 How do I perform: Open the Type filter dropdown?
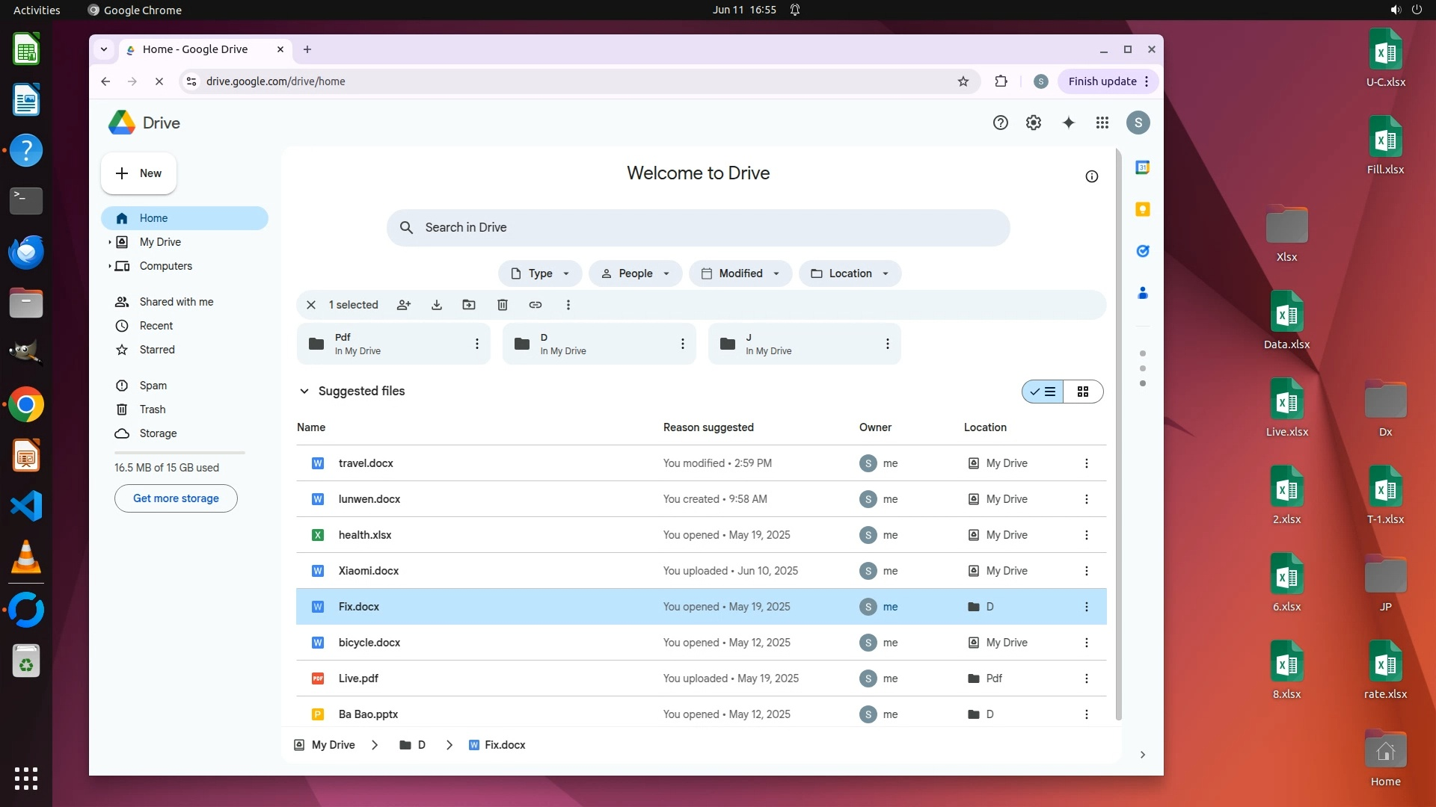click(540, 273)
